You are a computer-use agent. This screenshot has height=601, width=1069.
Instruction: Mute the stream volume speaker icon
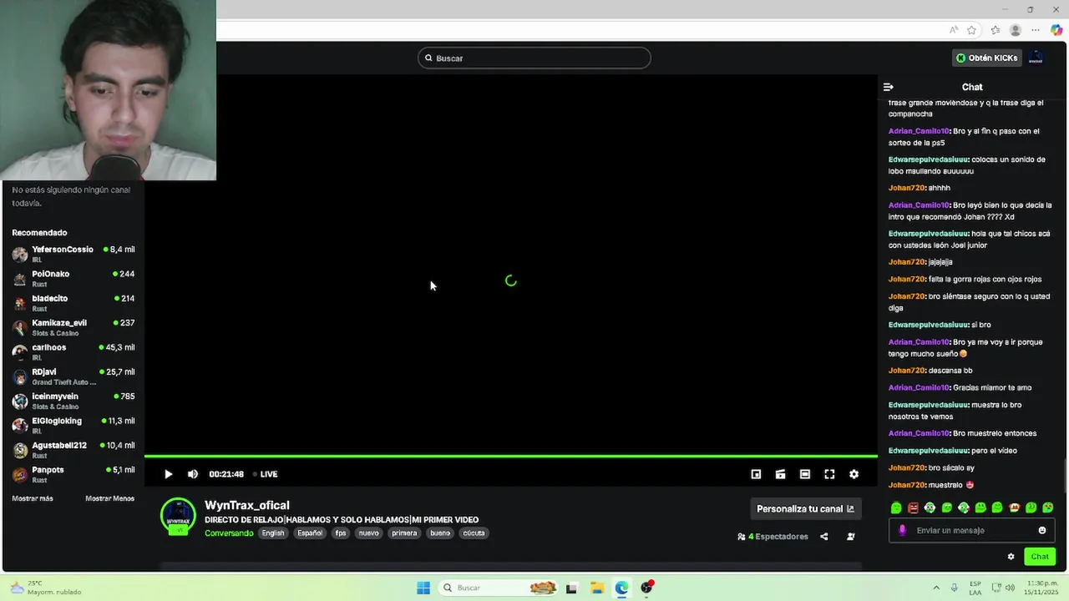(x=193, y=474)
